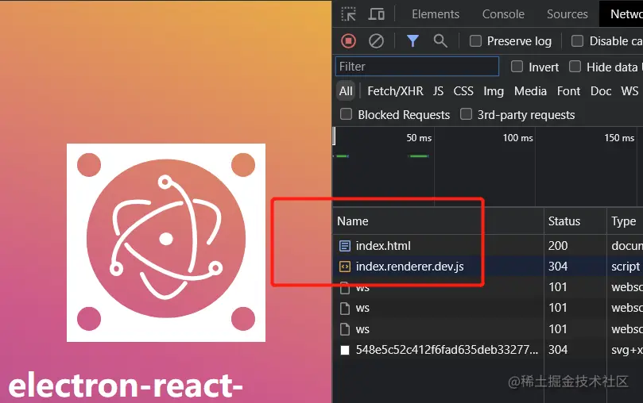Click the electron-react- heading text
Screen dimensions: 643x403
tap(126, 386)
